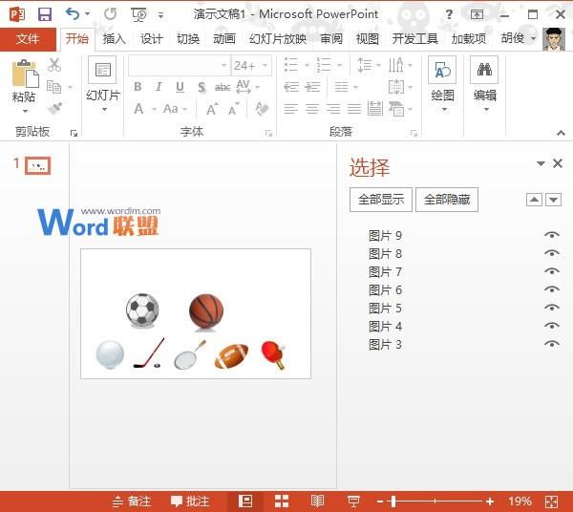573x512 pixels.
Task: Open font size 24+ dropdown
Action: 265,65
